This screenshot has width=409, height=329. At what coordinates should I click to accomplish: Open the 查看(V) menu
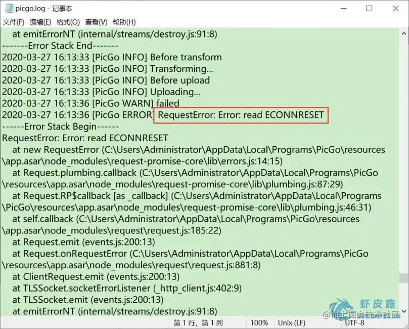[x=96, y=22]
